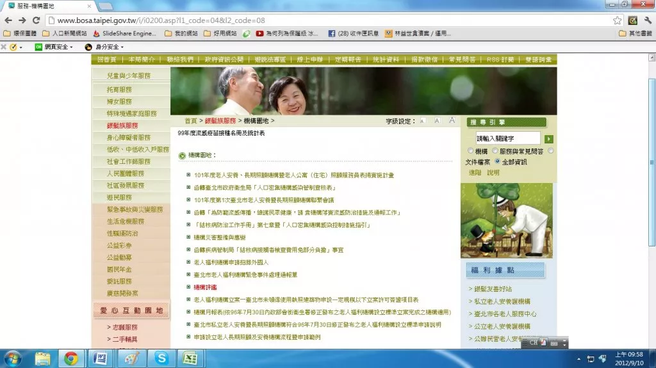
Task: Click the green search go arrow button
Action: (549, 139)
